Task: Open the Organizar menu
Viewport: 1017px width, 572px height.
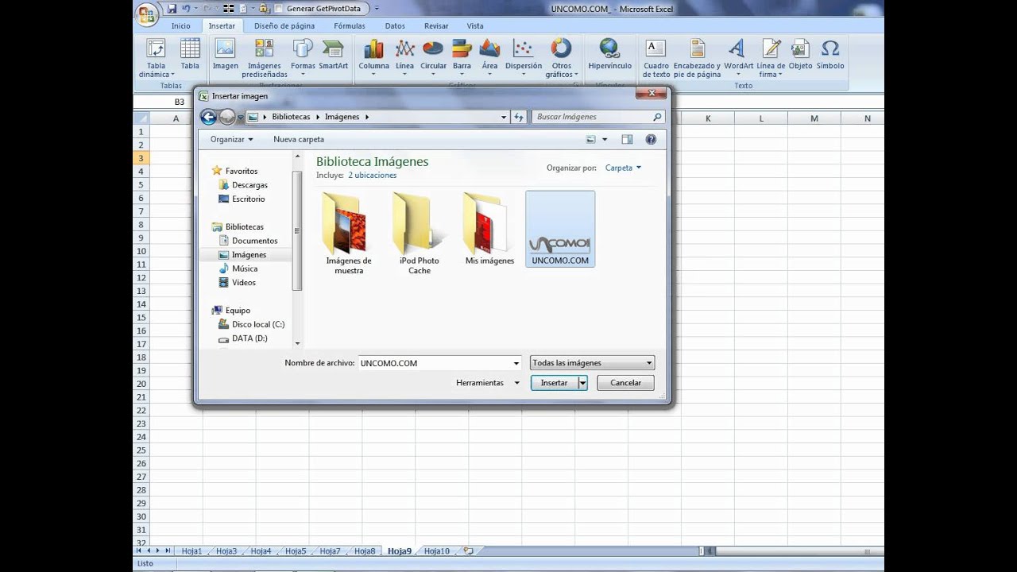Action: click(x=231, y=139)
